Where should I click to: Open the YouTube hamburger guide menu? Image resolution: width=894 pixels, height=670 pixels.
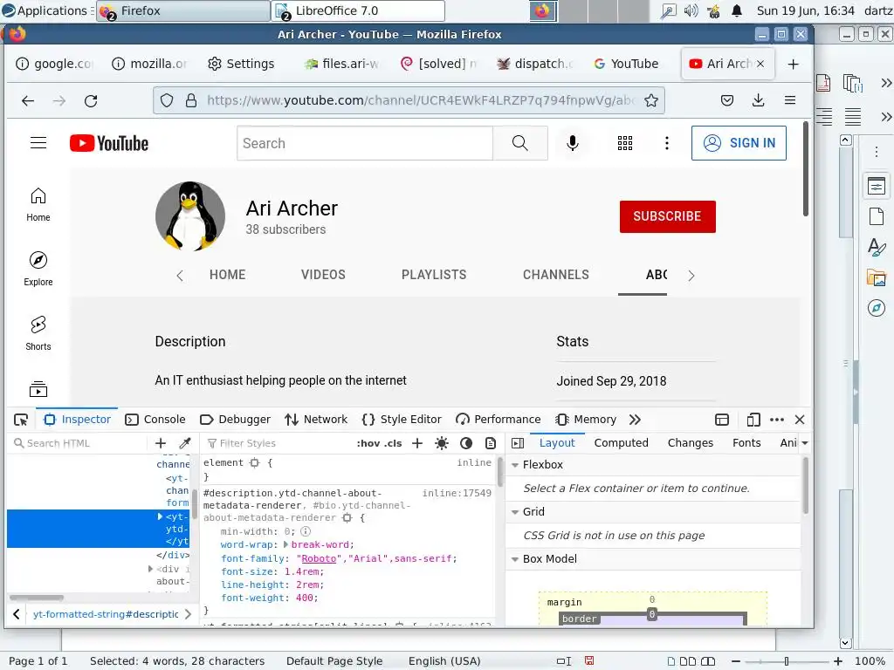[38, 142]
